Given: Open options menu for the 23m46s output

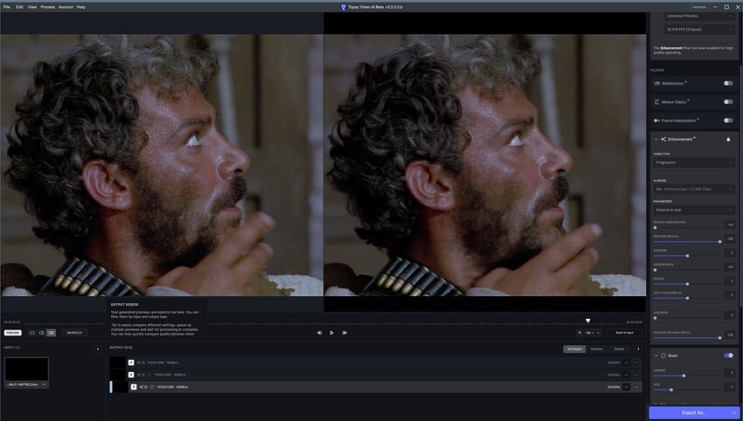Looking at the screenshot, I should pos(636,375).
